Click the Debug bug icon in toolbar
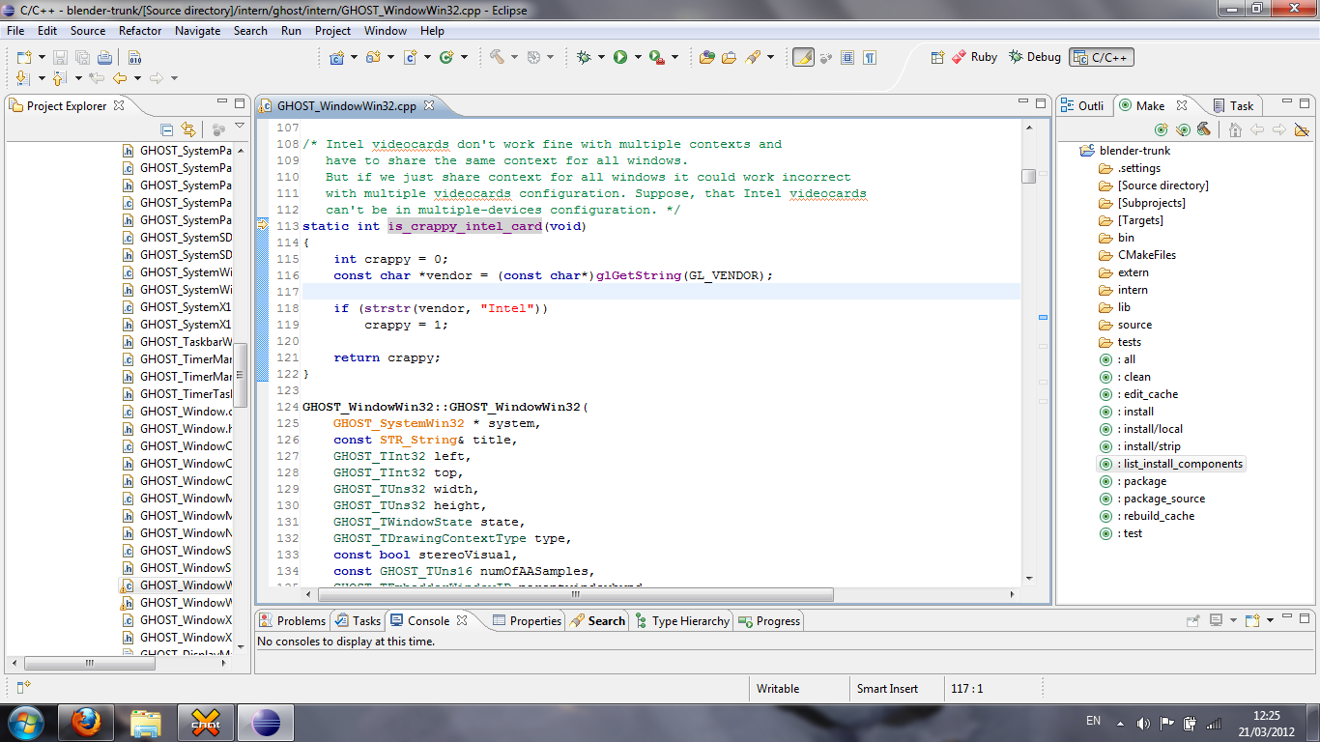Viewport: 1320px width, 742px height. point(584,58)
